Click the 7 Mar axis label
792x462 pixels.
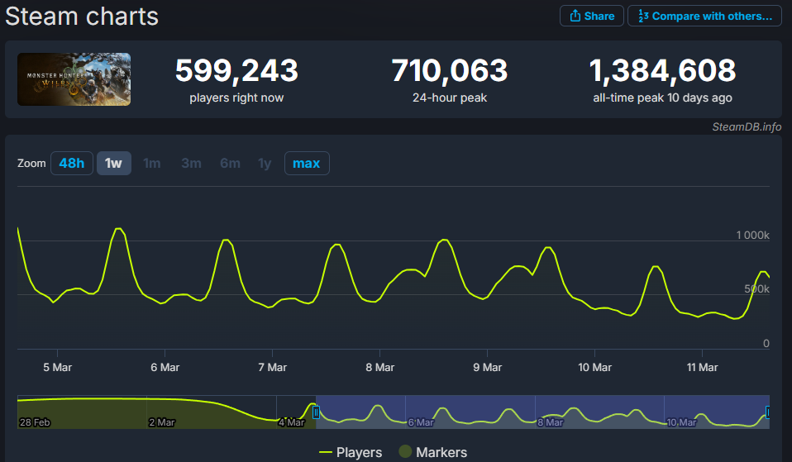tap(272, 367)
